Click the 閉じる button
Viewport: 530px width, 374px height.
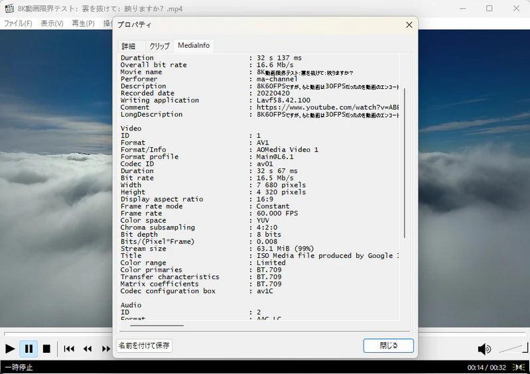coord(388,345)
